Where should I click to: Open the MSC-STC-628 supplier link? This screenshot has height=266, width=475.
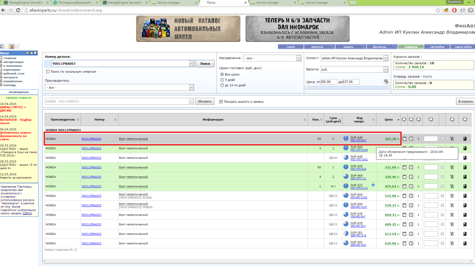pos(358,169)
